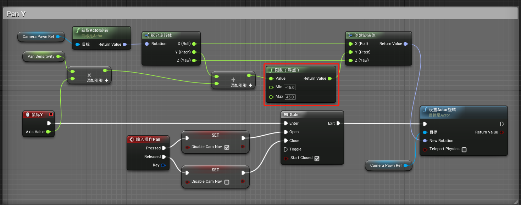
Task: Click the function icon on 限制（浮点）node
Action: click(272, 70)
